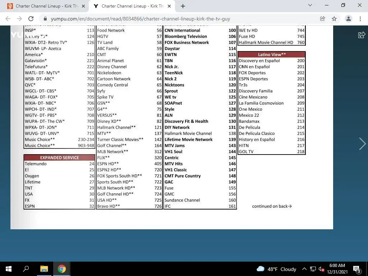368x276 pixels.
Task: Select the Food Network entry
Action: click(x=129, y=30)
